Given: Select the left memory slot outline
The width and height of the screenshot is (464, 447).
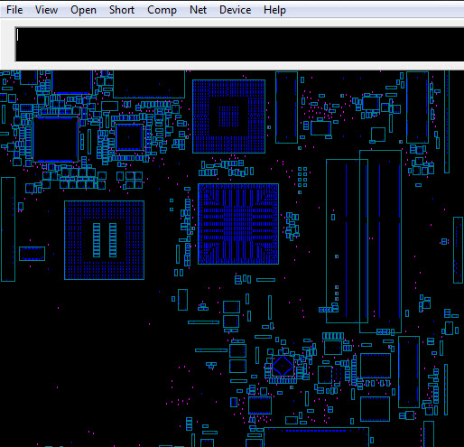Looking at the screenshot, I should [347, 241].
